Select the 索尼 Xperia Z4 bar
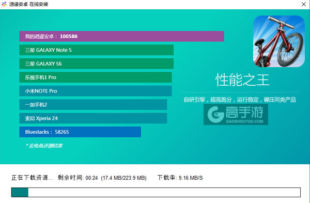 pyautogui.click(x=93, y=118)
